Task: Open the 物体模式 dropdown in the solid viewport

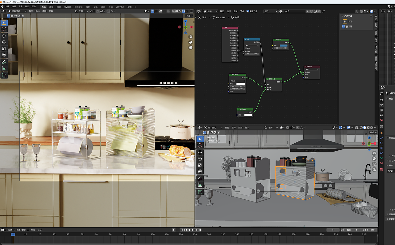Action: (x=213, y=128)
